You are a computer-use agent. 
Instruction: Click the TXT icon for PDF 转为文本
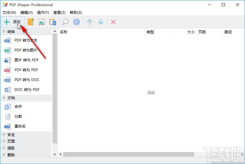7,40
